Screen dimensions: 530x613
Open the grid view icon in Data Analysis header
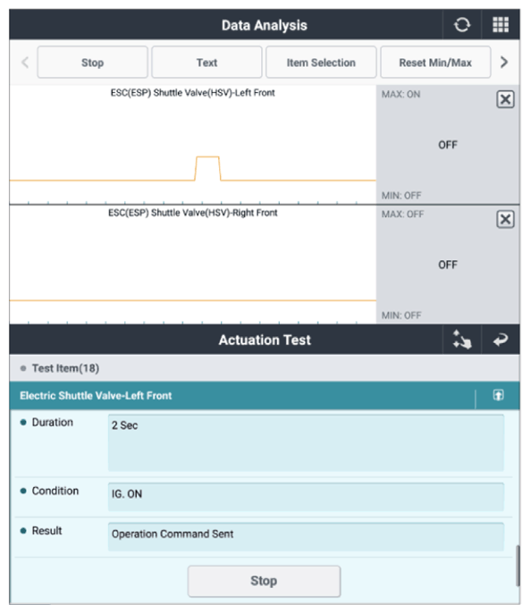(x=501, y=25)
